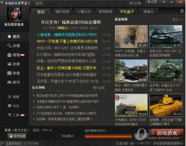The image size is (186, 146).
Task: Open the title bar dropdown menu arrow
Action: (164, 2)
